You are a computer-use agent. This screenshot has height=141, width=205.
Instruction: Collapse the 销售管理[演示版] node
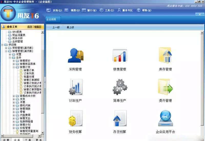pos(6,51)
